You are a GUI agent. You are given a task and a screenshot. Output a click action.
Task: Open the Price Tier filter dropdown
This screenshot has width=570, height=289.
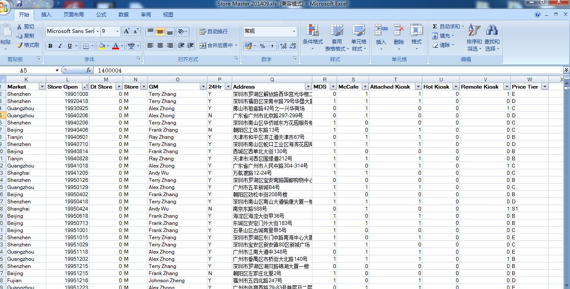(x=545, y=87)
